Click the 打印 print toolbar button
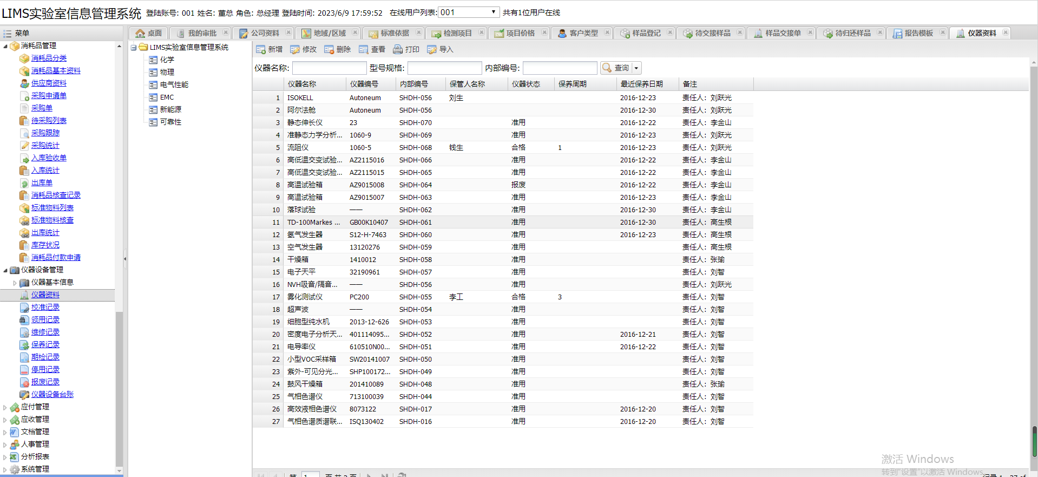 406,49
